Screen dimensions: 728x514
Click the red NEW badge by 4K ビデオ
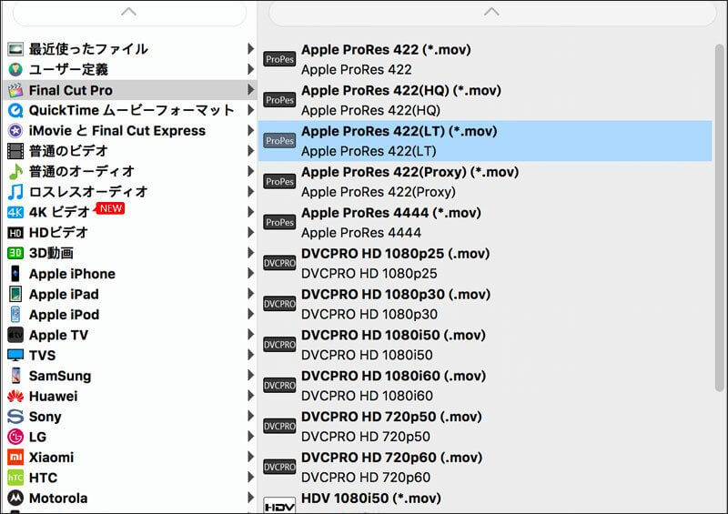point(110,208)
